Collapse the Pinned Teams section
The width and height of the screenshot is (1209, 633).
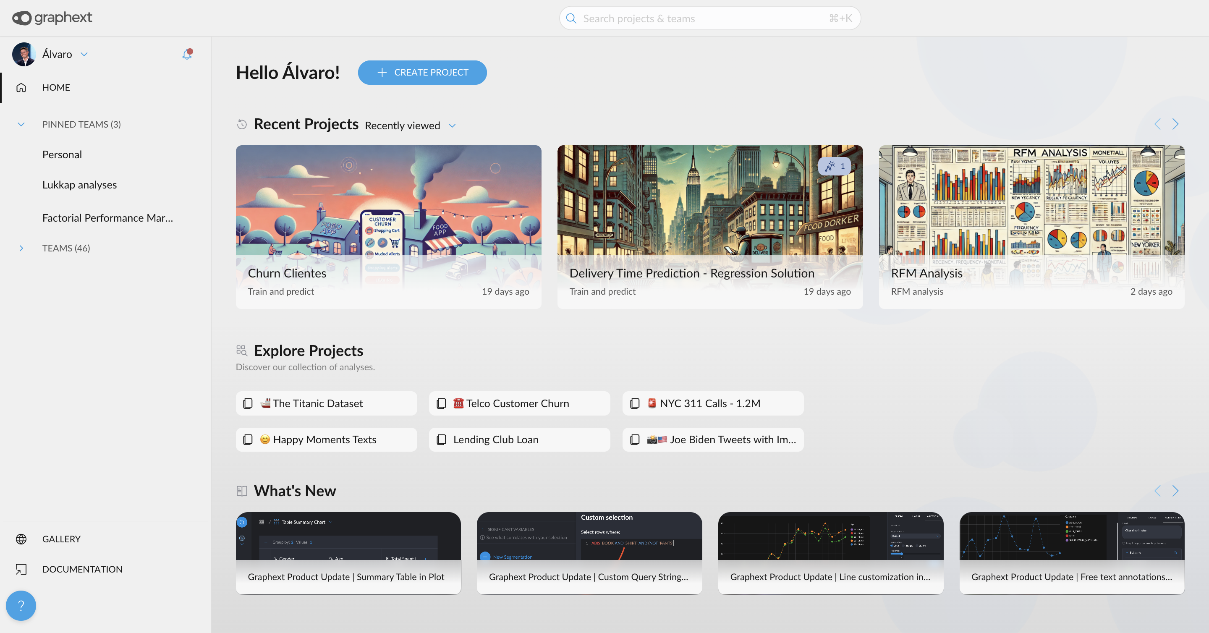click(21, 124)
